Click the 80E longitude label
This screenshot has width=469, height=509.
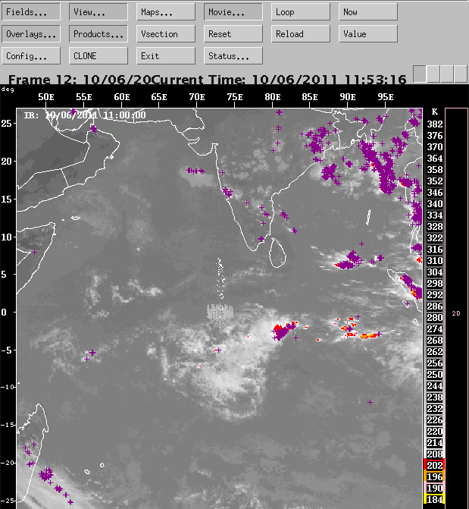(273, 97)
